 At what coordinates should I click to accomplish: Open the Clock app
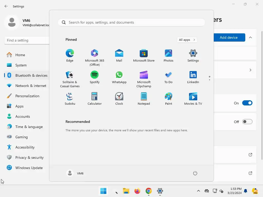click(x=119, y=99)
